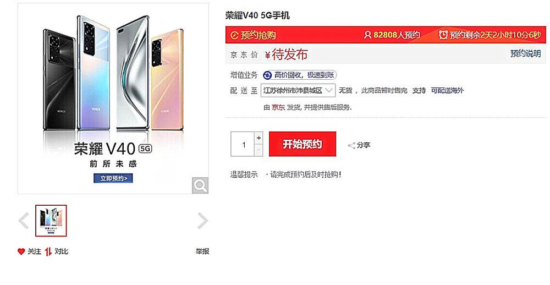The height and width of the screenshot is (285, 550).
Task: Open the 江苏徐州市沛县城区 delivery dropdown
Action: pos(298,91)
